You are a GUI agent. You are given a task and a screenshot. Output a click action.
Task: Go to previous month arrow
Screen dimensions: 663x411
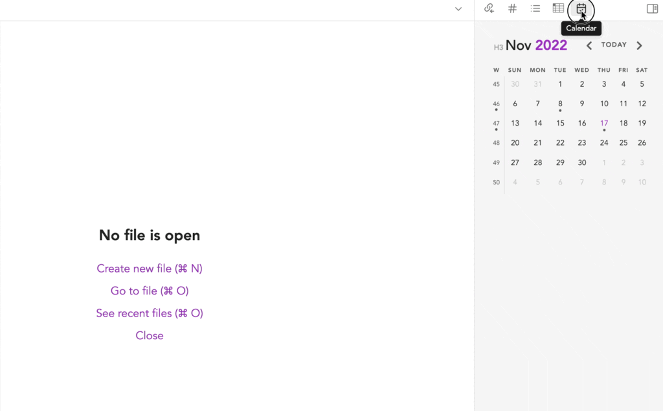click(x=589, y=45)
